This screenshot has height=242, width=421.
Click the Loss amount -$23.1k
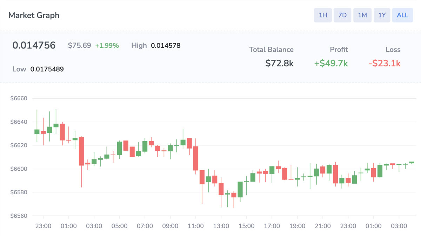[x=385, y=63]
